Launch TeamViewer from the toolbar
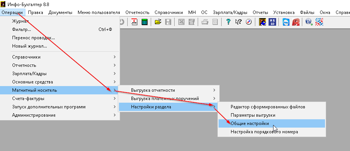This screenshot has width=350, height=151. click(286, 22)
